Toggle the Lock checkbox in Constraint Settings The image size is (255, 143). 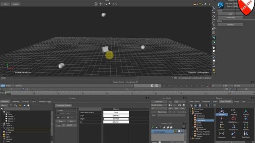pyautogui.click(x=68, y=118)
